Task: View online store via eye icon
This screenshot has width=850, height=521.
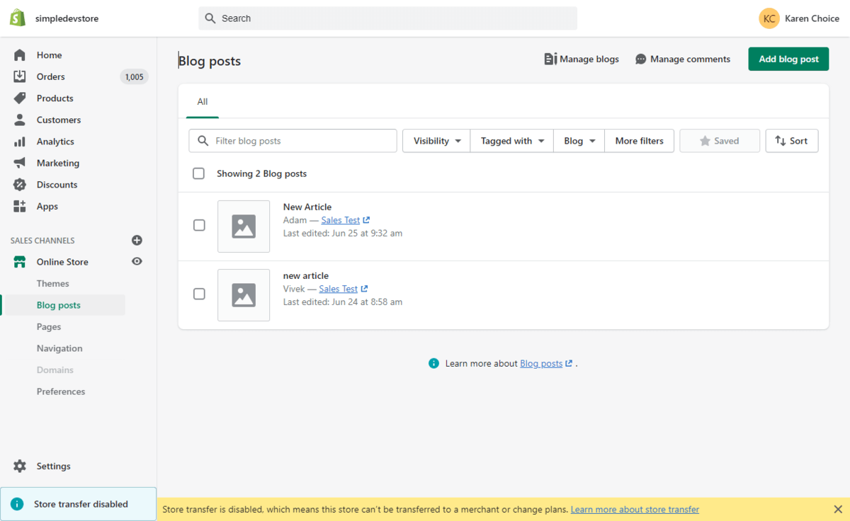Action: point(137,262)
